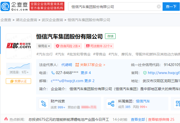The image size is (180, 123).
Task: Expand 司法案件 22个 tag
Action: pos(99,46)
